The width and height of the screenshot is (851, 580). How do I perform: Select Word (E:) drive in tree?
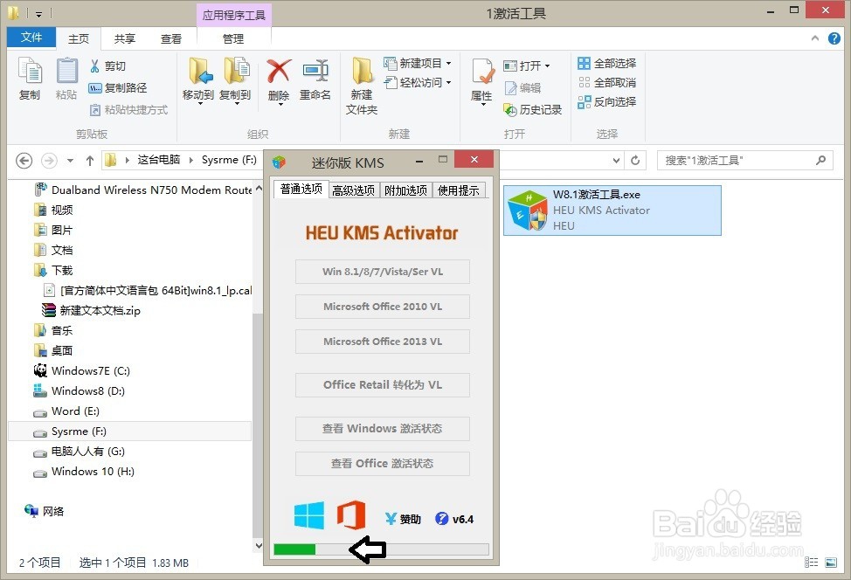[66, 411]
